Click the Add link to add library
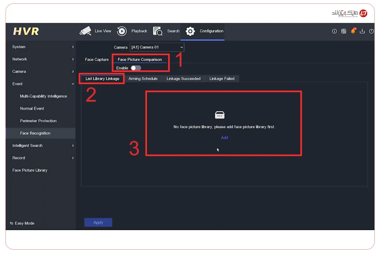Screen dimensions: 380x253 click(225, 138)
